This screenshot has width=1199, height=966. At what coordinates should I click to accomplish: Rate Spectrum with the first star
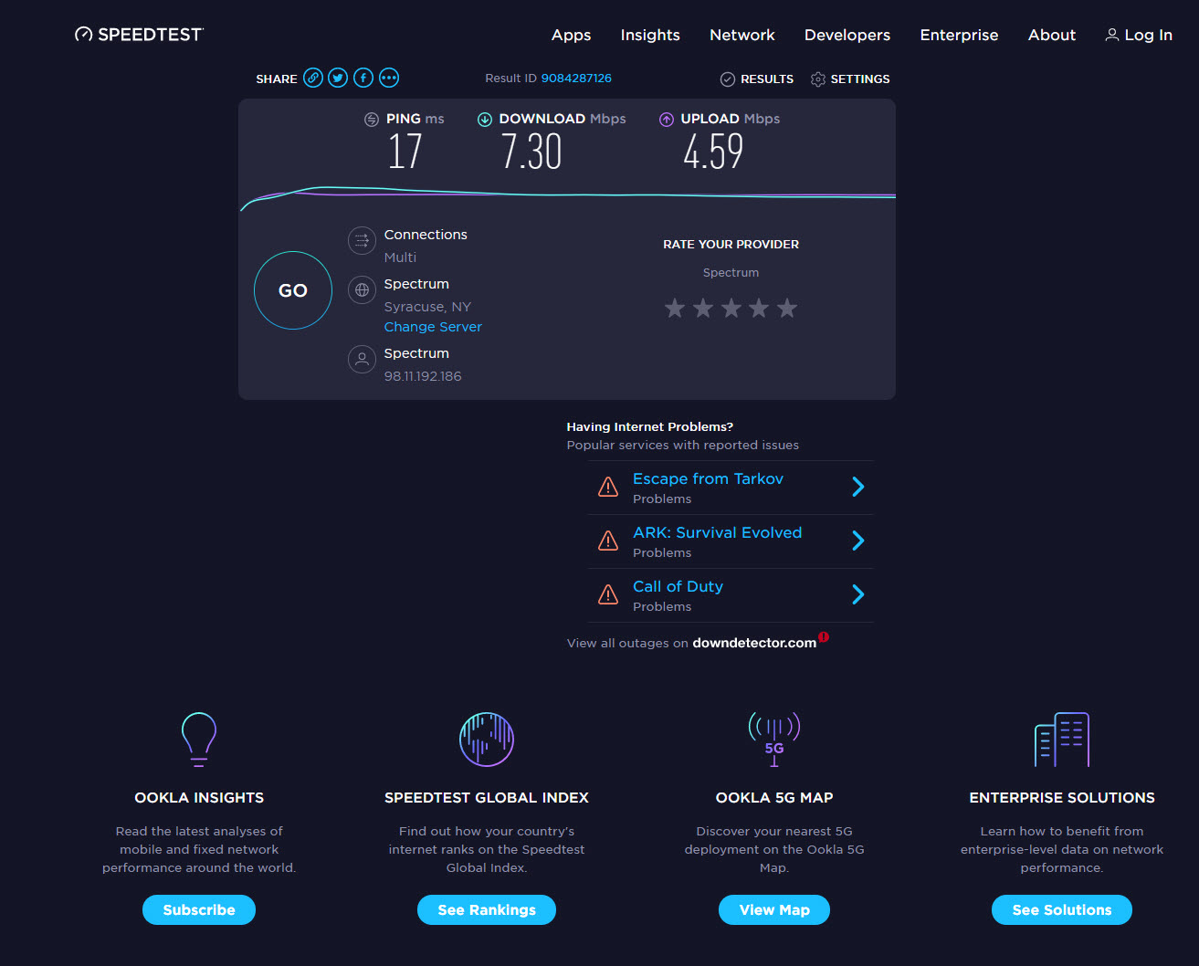click(675, 309)
